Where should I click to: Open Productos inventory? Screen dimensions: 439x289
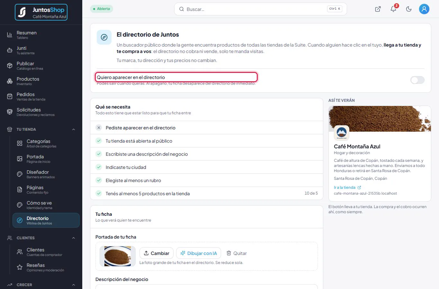click(x=41, y=81)
